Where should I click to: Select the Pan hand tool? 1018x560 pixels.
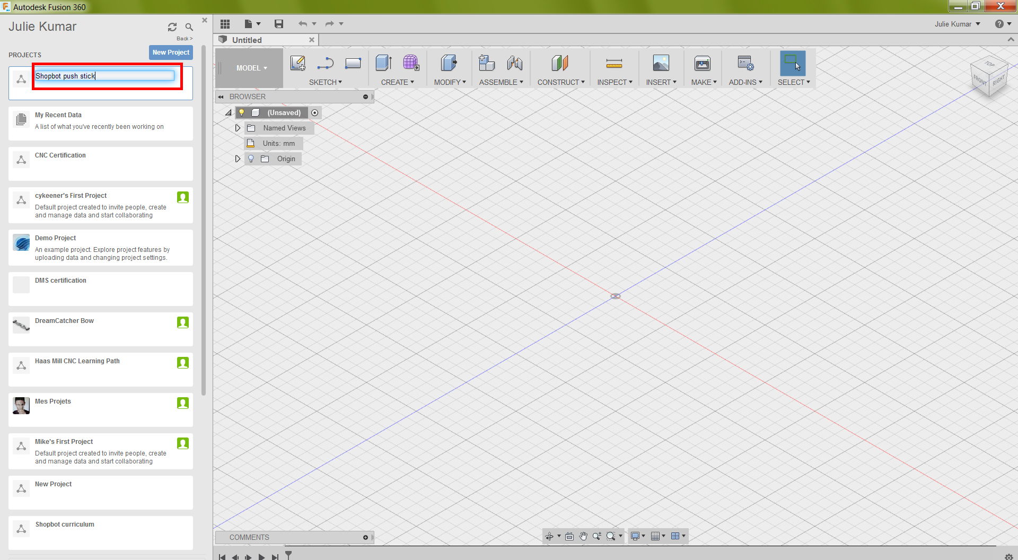[583, 536]
